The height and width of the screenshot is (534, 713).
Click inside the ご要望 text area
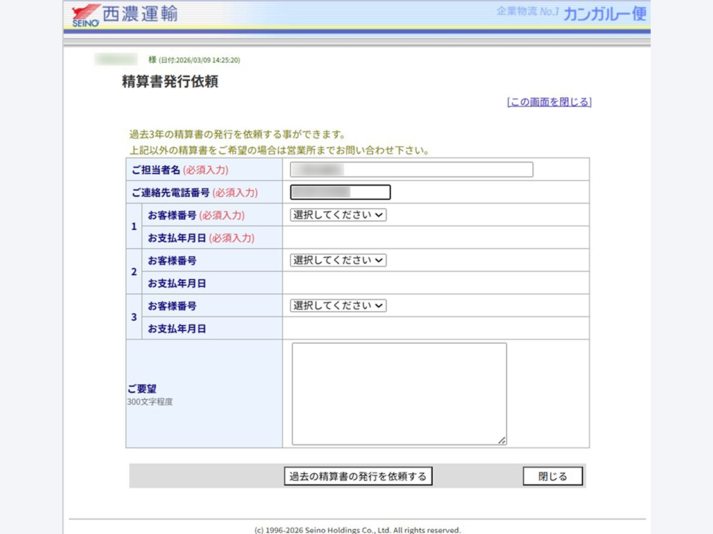[399, 394]
